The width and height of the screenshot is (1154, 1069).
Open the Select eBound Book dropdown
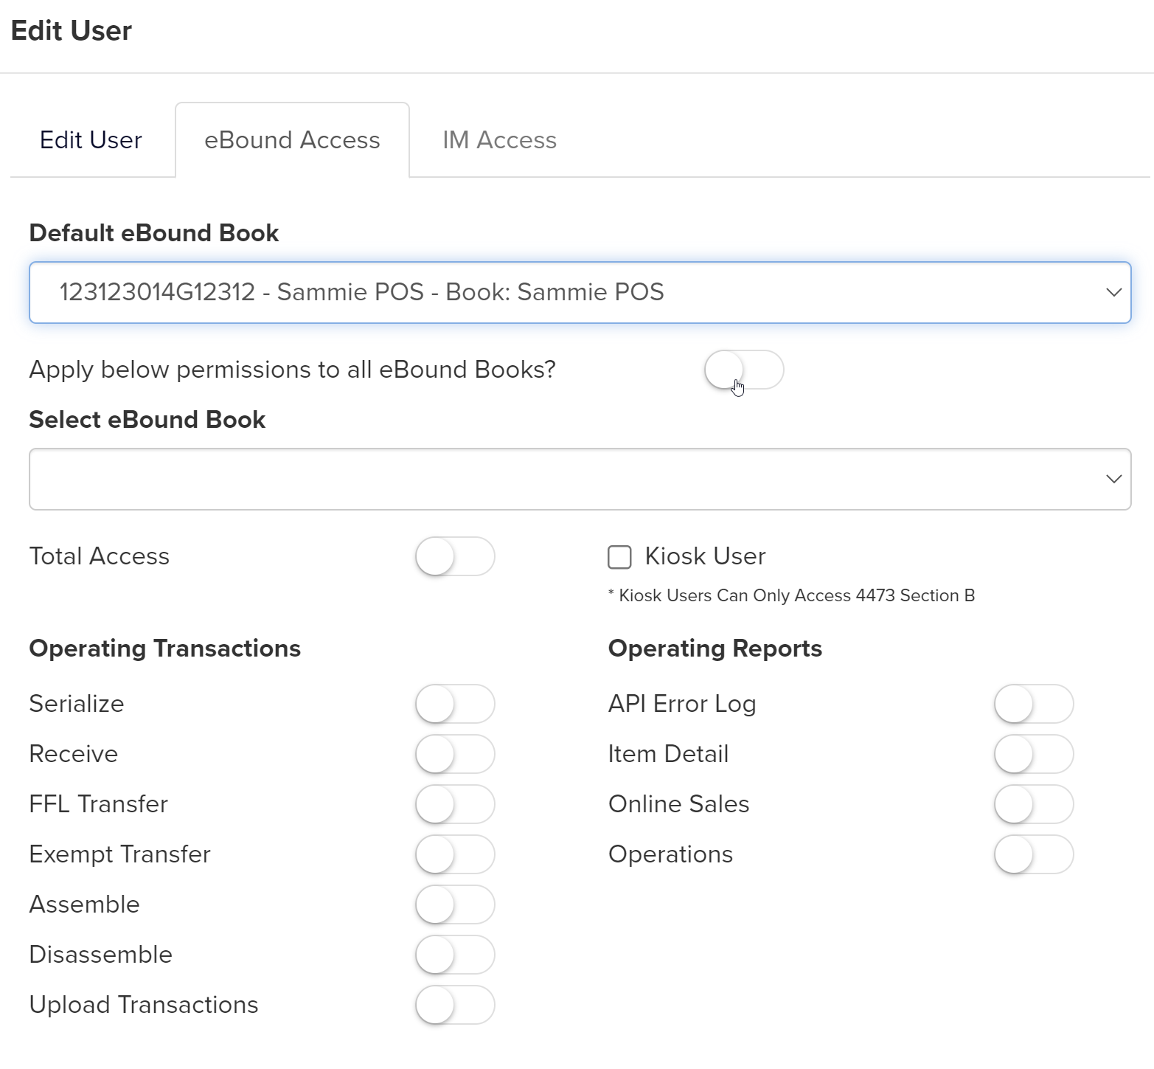point(580,479)
